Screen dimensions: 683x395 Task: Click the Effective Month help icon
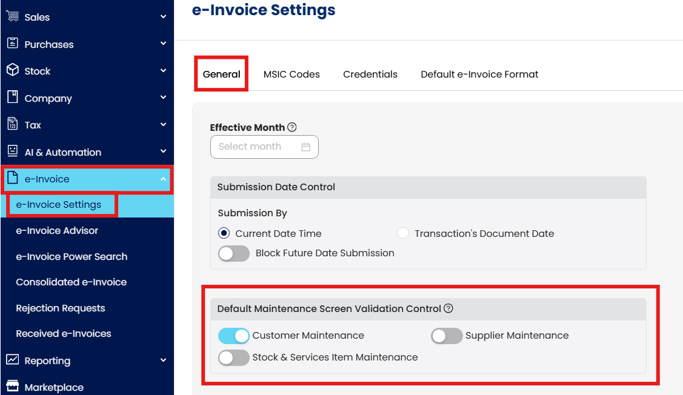[x=292, y=127]
